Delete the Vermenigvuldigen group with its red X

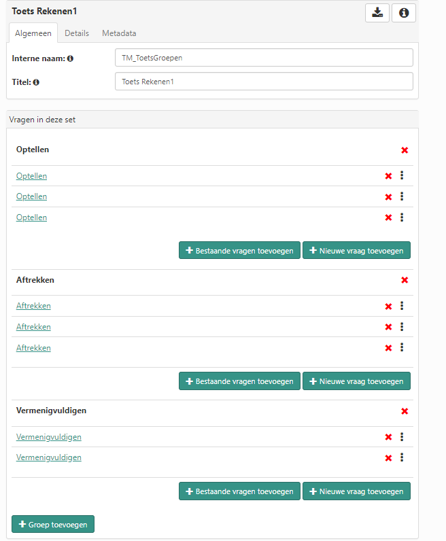[x=405, y=411]
